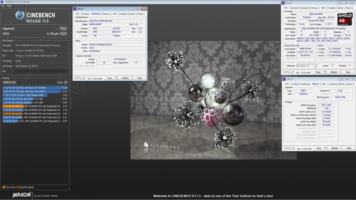The image size is (356, 200).
Task: Select the 4.53 GHz AMD A8-6600K ranking row
Action: pos(35,110)
